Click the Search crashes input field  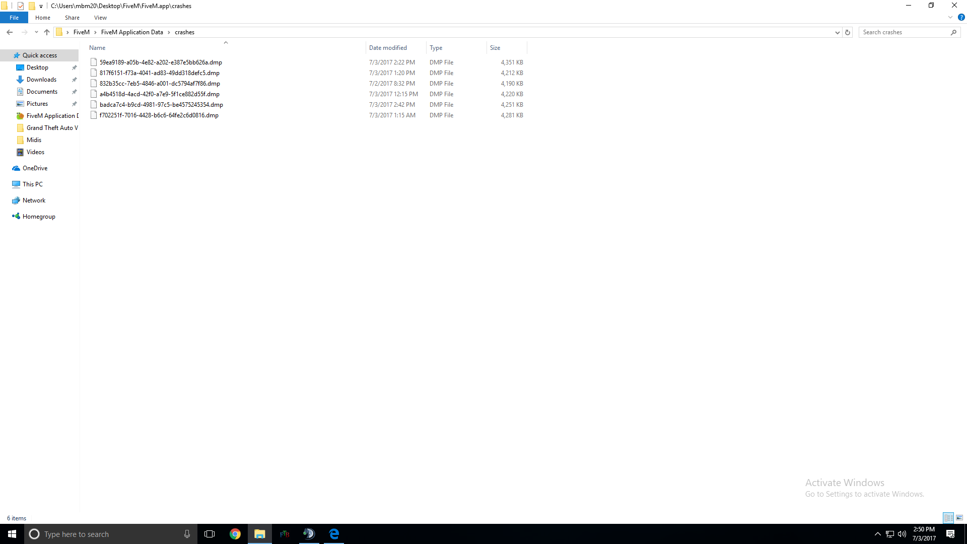(904, 32)
